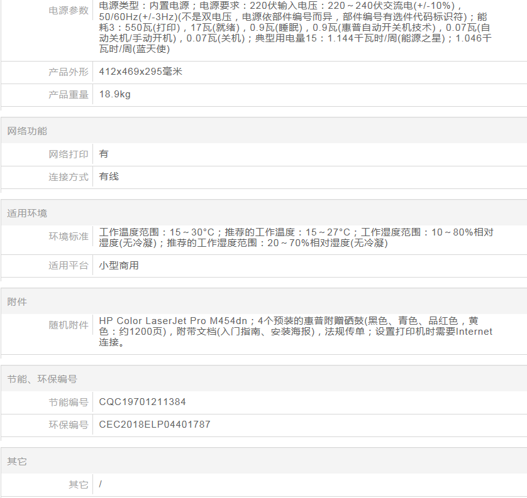Click the 电源参数 row label
Screen dimensions: 527x498
(x=69, y=11)
